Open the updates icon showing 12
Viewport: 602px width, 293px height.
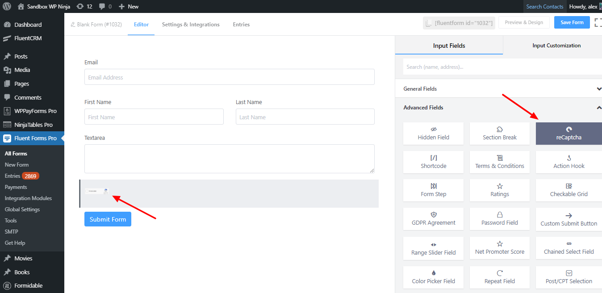click(80, 6)
